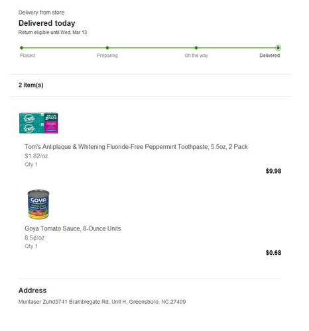The width and height of the screenshot is (309, 331).
Task: Click the Bramblegate Rd delivery address text
Action: pos(102,302)
